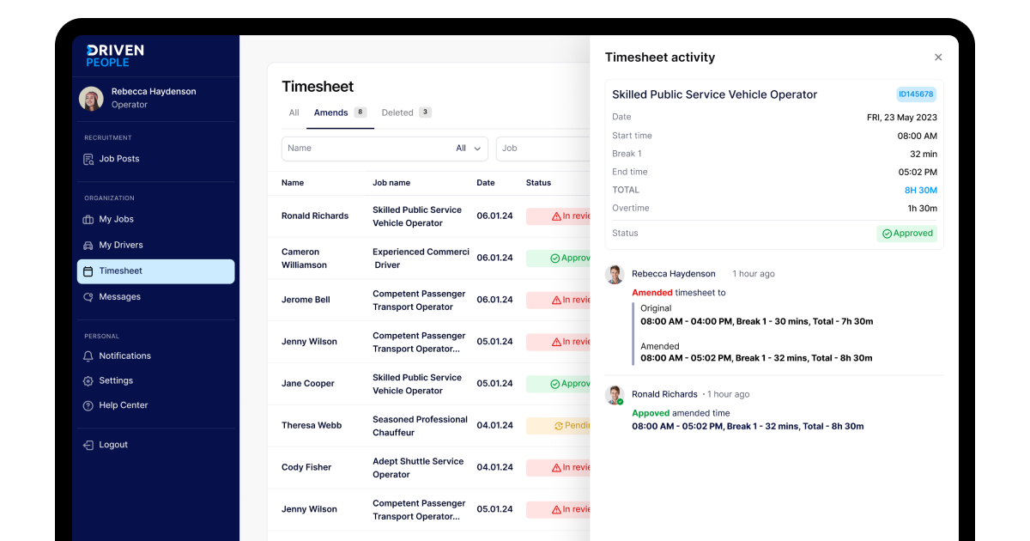Click the My Jobs briefcase icon
The height and width of the screenshot is (541, 1030).
click(x=88, y=219)
